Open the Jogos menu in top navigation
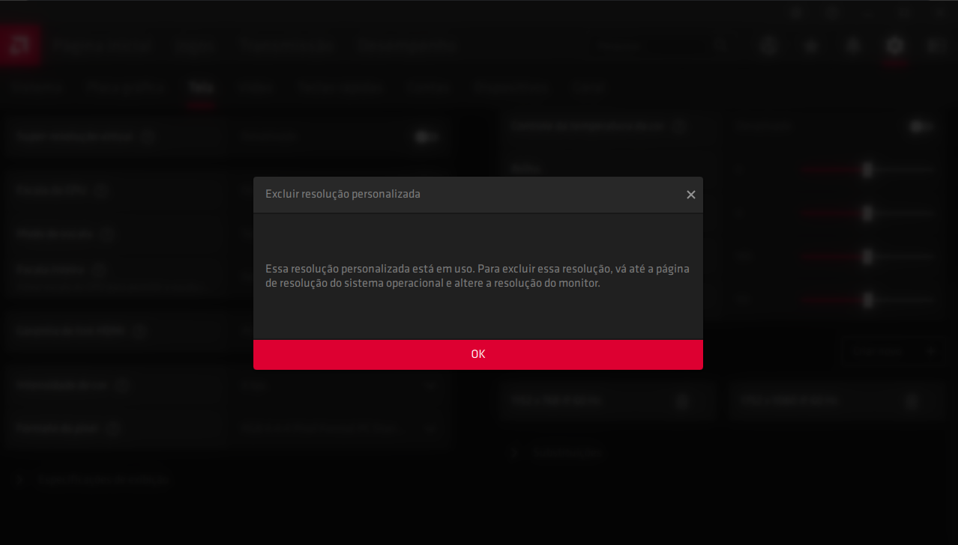 click(194, 46)
